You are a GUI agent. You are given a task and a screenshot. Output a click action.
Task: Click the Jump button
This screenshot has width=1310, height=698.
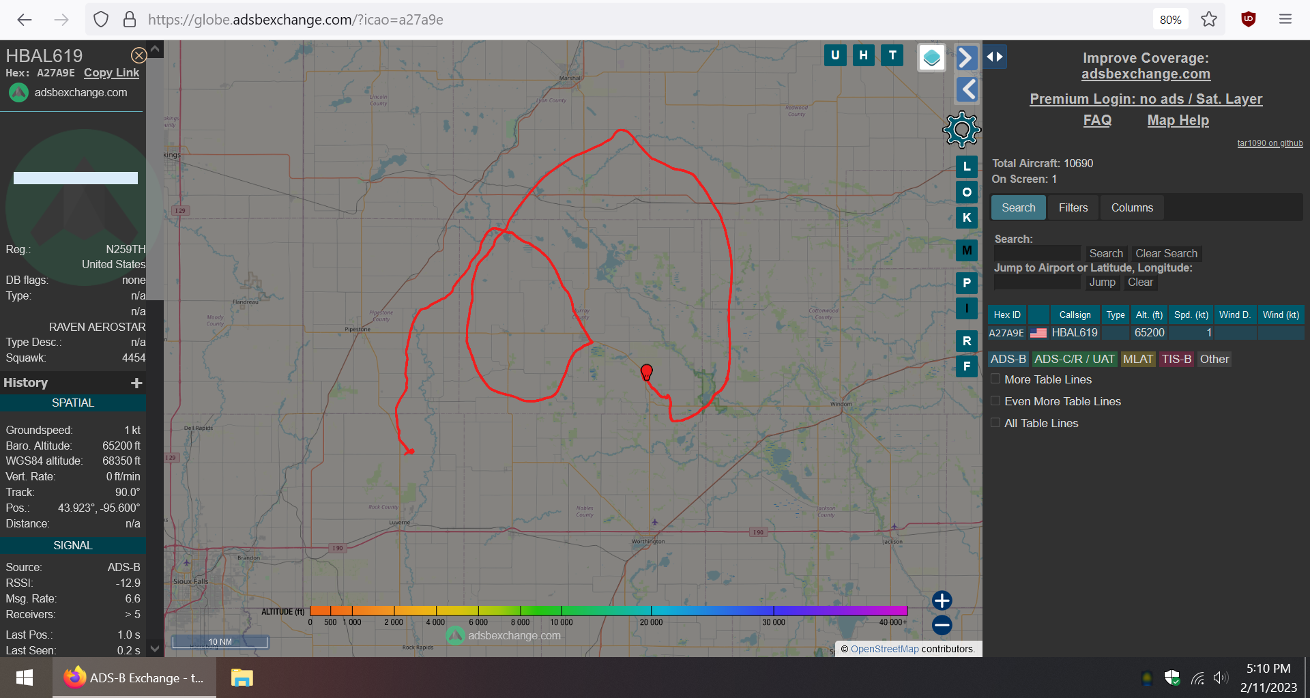1102,282
